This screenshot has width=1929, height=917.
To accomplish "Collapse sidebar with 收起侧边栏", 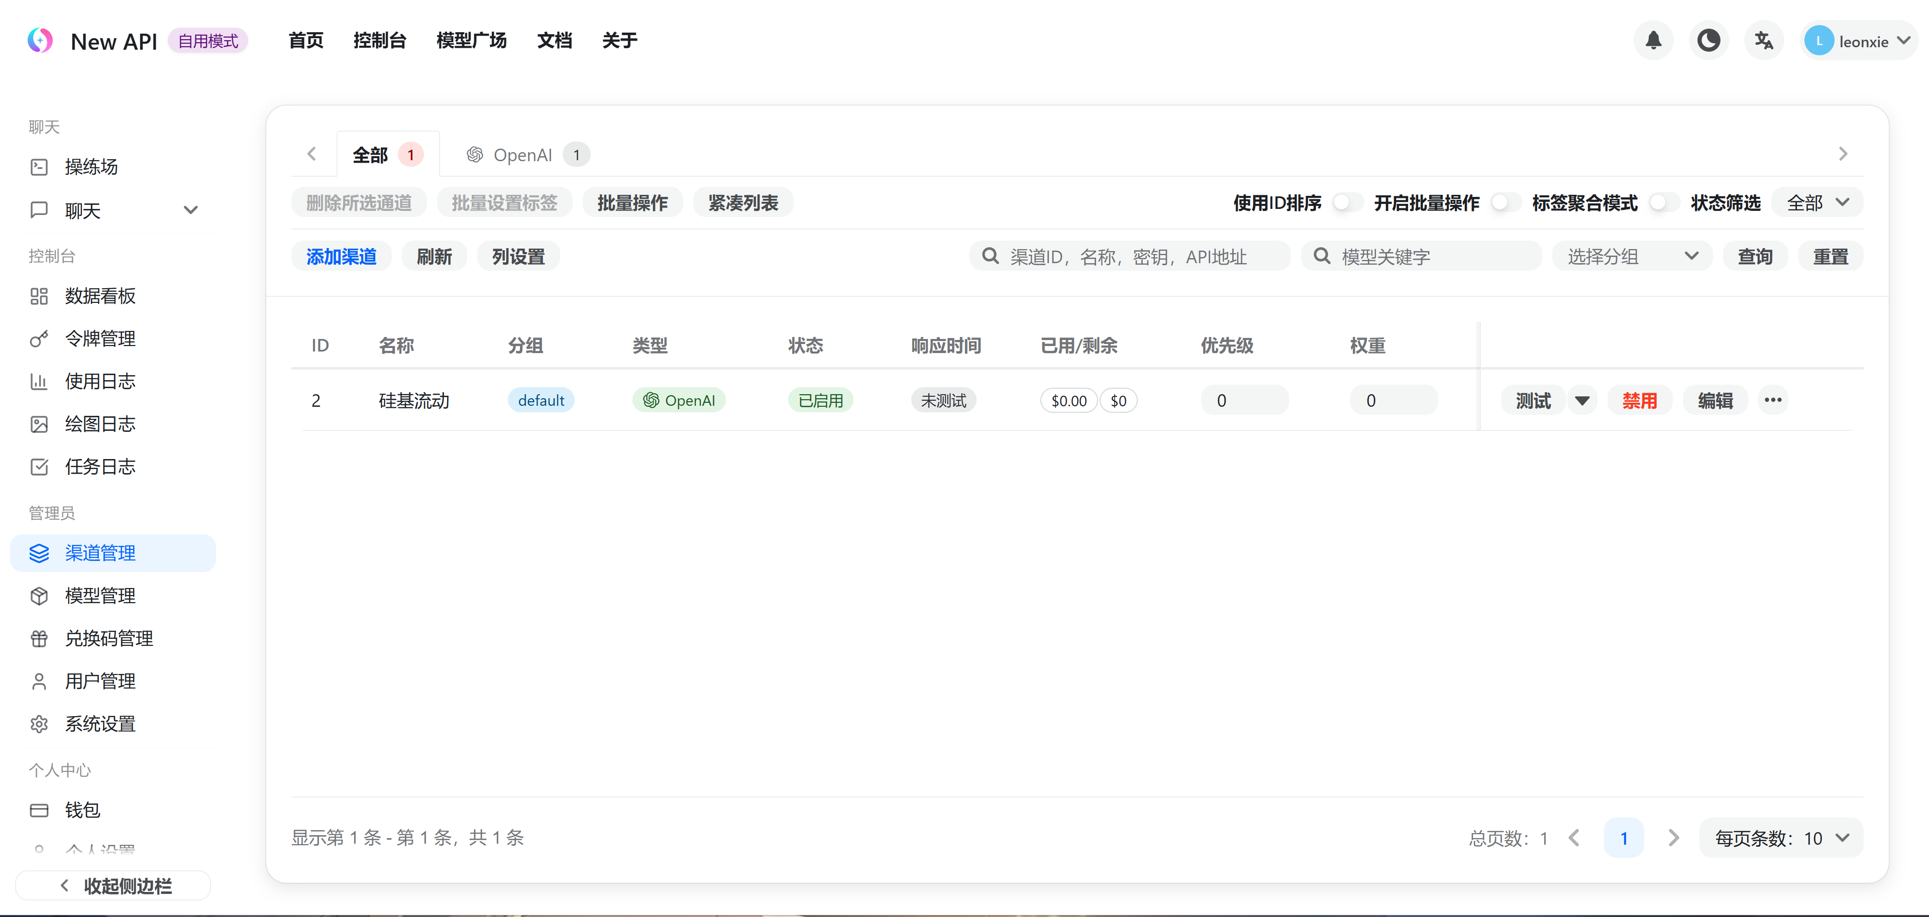I will (x=114, y=885).
